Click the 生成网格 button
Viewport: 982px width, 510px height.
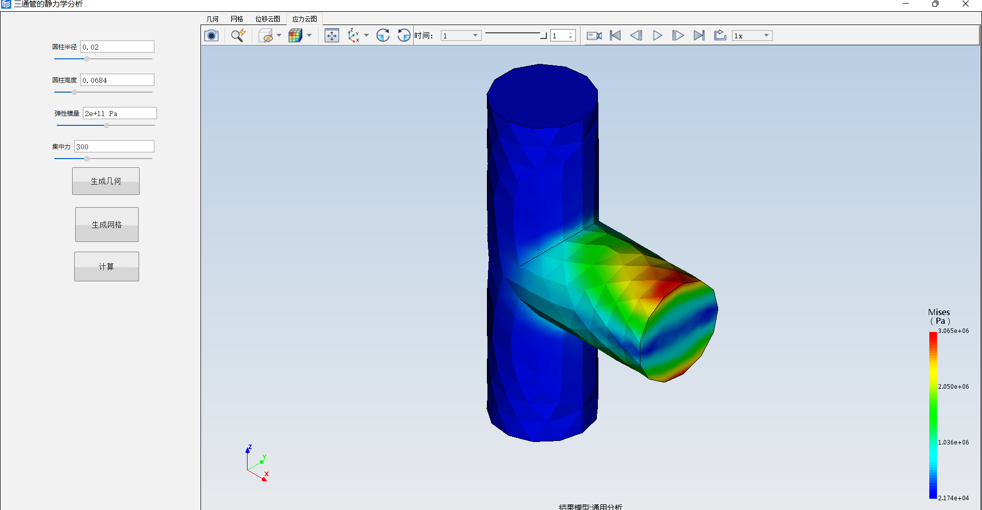point(107,225)
